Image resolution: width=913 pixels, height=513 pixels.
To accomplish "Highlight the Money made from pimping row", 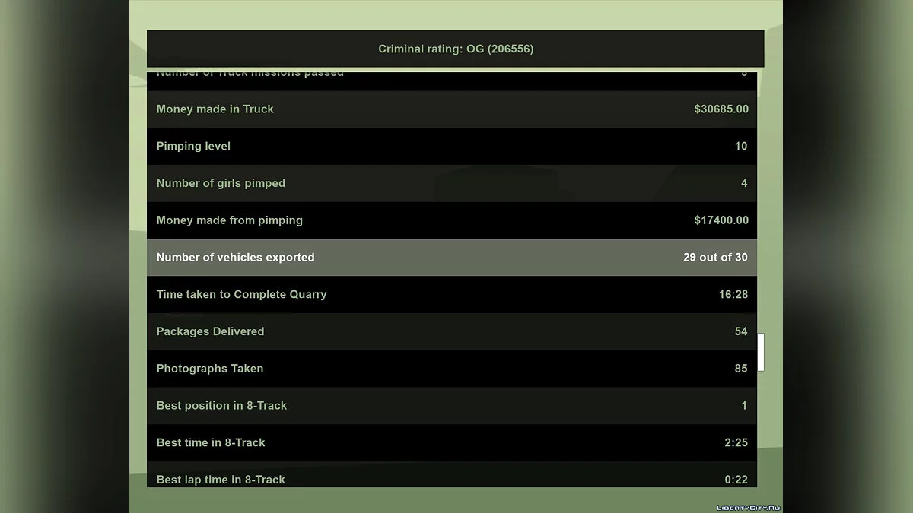I will 451,220.
